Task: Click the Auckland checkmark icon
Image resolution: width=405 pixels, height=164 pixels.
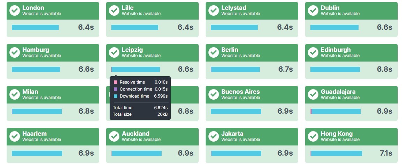Action: pos(114,136)
